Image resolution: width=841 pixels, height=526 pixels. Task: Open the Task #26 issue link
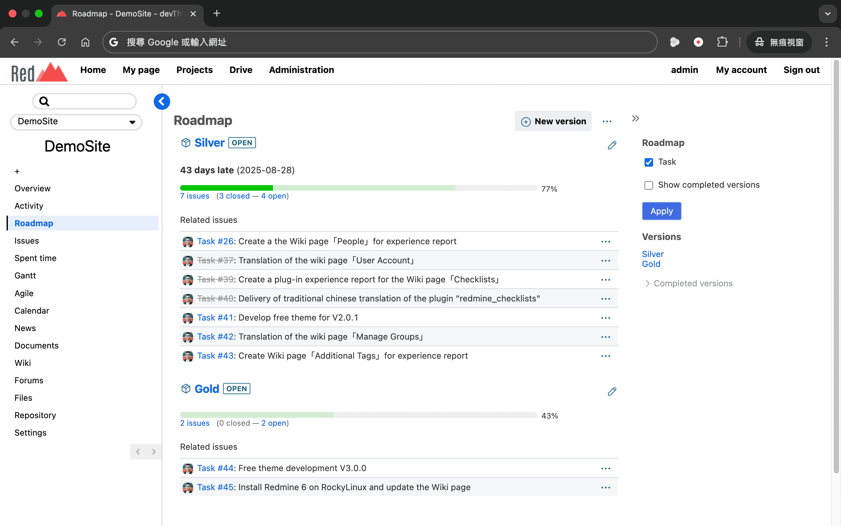coord(215,241)
